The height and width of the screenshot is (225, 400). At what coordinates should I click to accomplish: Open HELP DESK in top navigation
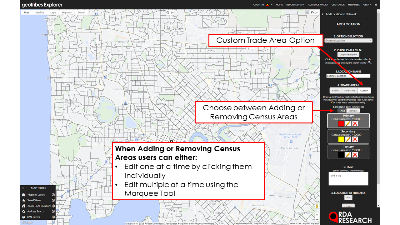354,5
